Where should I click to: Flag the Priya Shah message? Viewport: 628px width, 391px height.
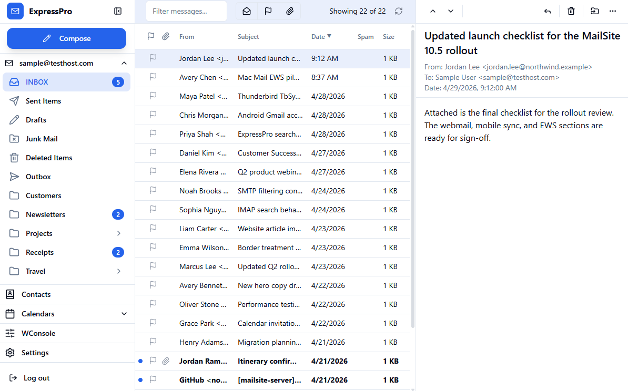click(153, 133)
